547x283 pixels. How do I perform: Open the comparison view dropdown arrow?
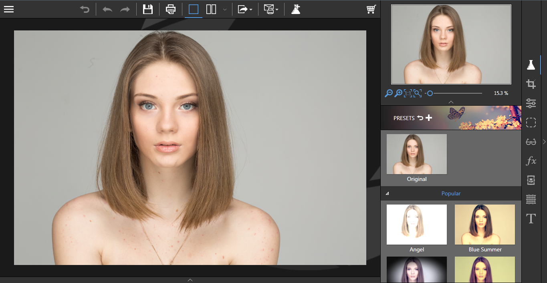225,9
